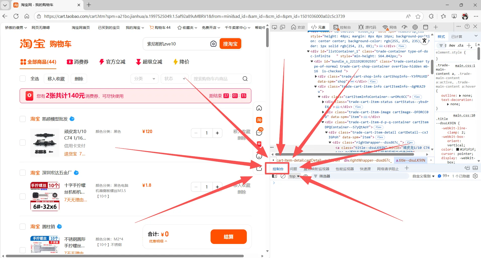The width and height of the screenshot is (481, 258).
Task: Click the elements panel horizontal scrollbar
Action: [x=344, y=154]
